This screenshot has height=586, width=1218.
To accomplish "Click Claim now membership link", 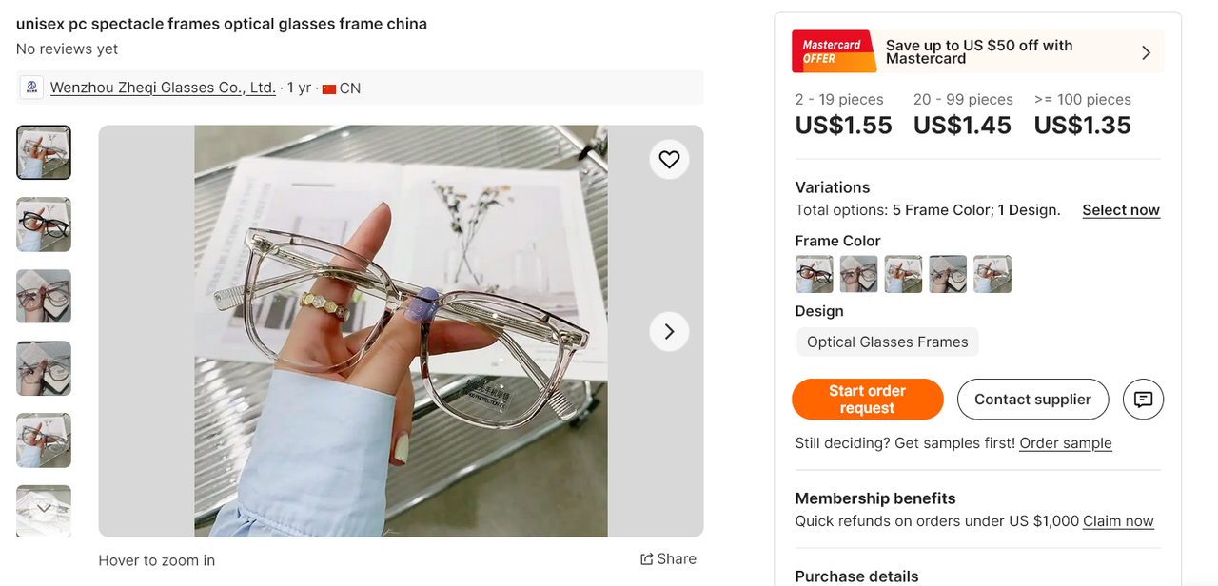I will point(1118,521).
